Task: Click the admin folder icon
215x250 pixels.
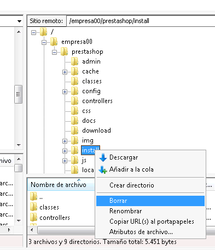Action: point(74,61)
